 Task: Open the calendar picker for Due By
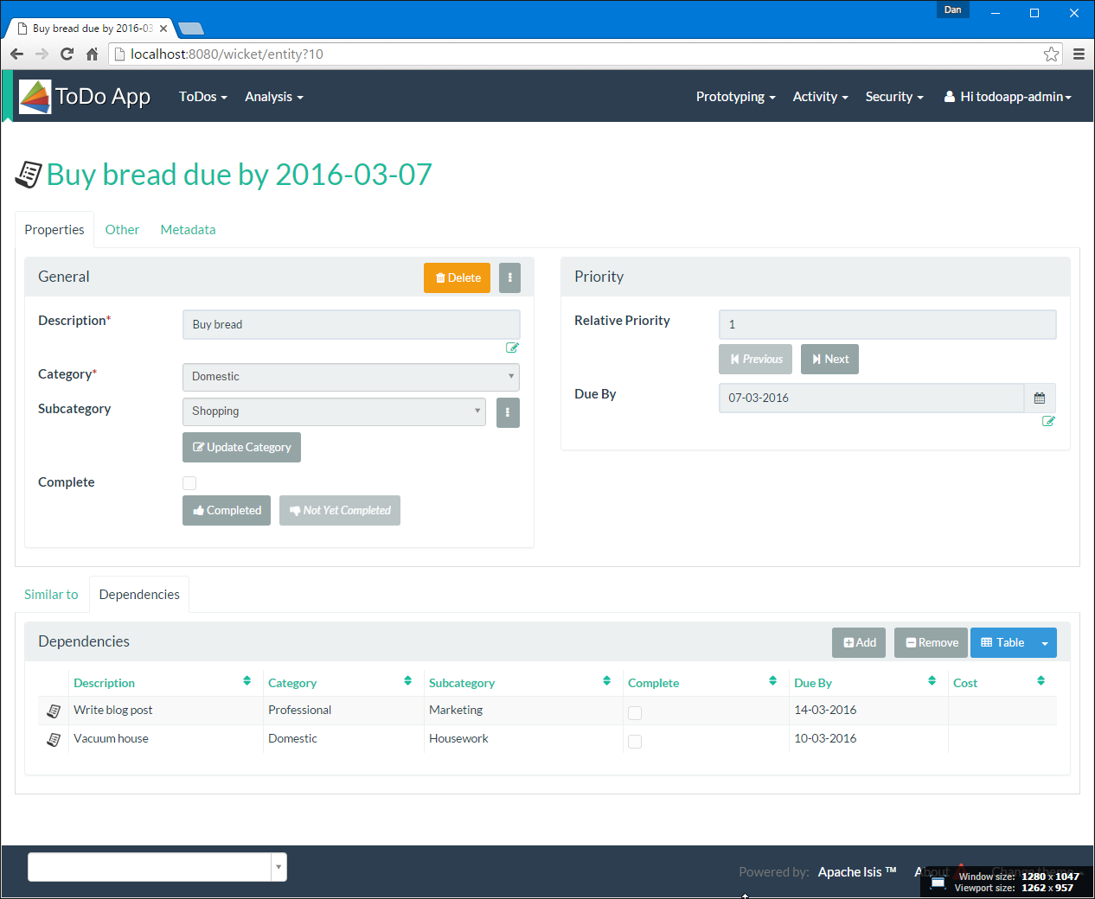[x=1040, y=398]
